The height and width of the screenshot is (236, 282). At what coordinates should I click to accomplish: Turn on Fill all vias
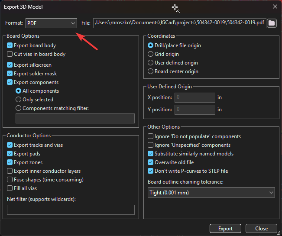(x=10, y=188)
